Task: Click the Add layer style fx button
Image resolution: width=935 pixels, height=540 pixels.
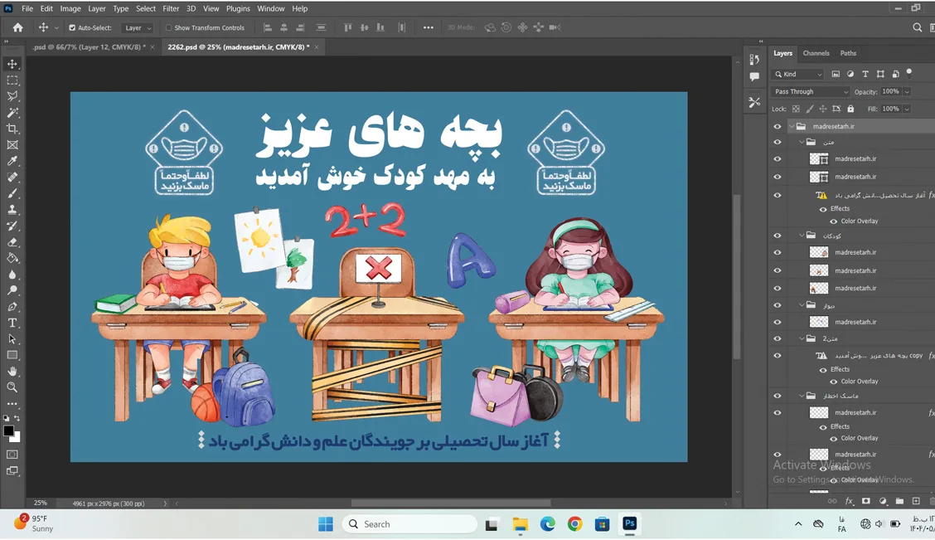Action: coord(849,501)
